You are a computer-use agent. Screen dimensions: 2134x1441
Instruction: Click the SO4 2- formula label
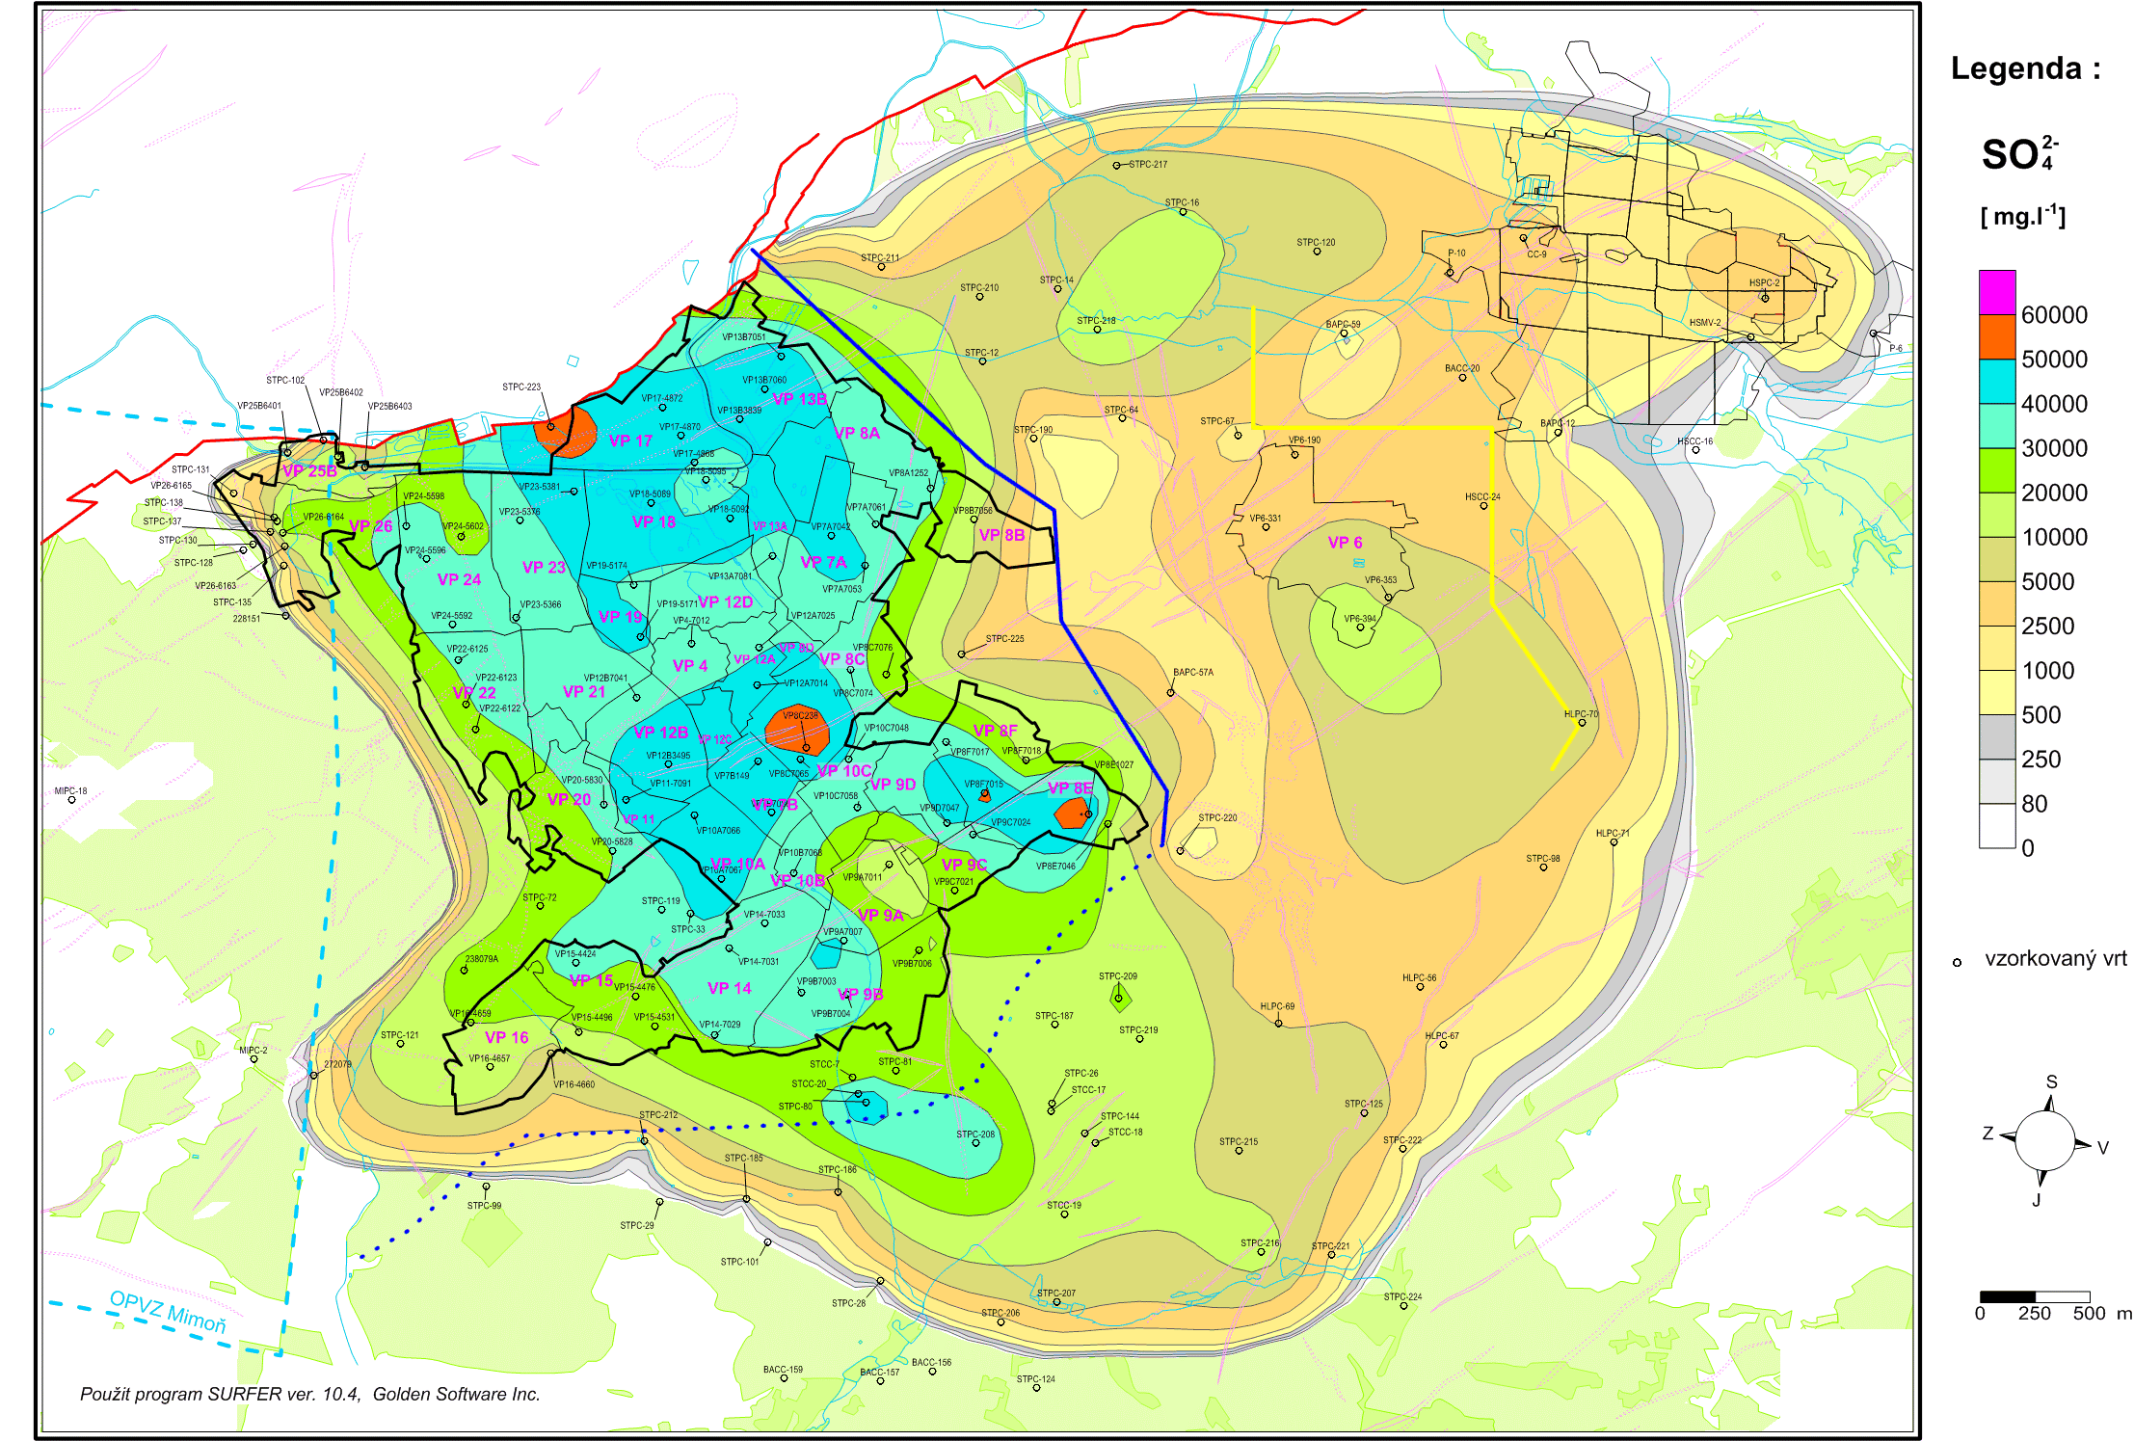(2020, 154)
